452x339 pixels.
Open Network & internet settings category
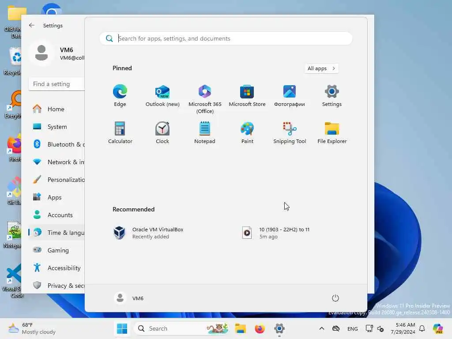(56, 162)
